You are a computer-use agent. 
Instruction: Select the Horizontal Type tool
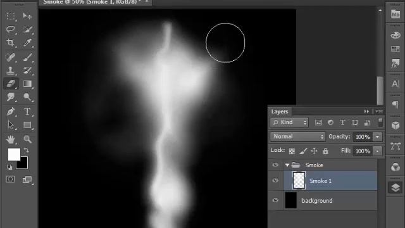pos(27,111)
